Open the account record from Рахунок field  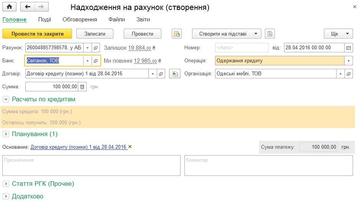96,48
